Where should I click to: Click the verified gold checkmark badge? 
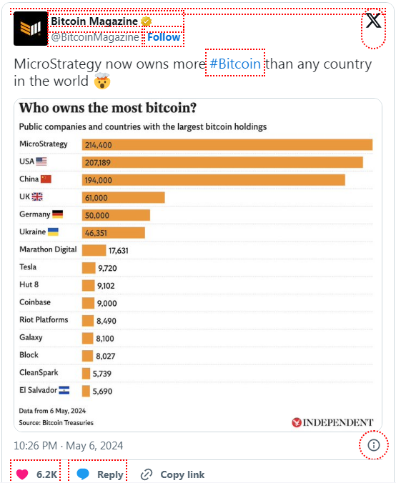point(146,21)
